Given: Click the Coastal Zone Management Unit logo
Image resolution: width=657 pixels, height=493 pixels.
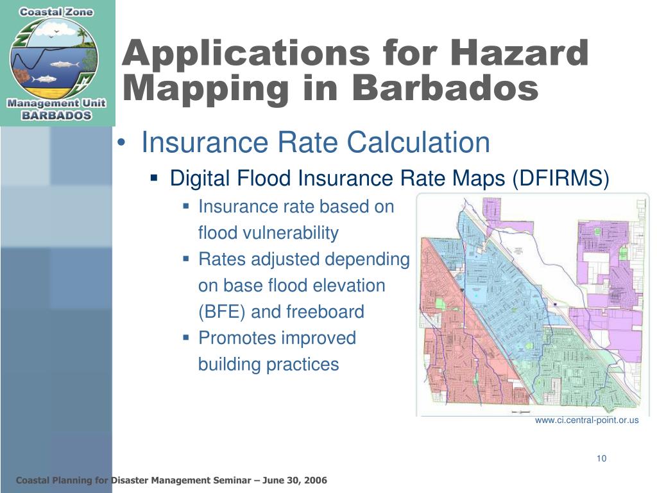Looking at the screenshot, I should coord(57,63).
